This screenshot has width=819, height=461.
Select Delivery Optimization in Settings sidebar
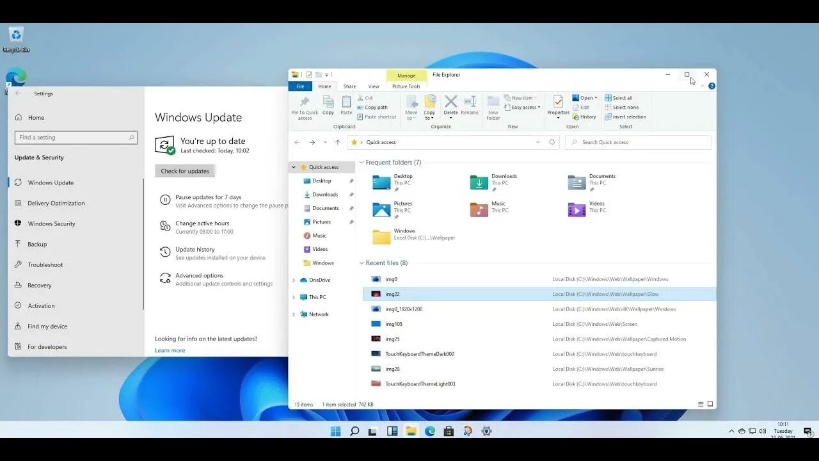(x=56, y=203)
